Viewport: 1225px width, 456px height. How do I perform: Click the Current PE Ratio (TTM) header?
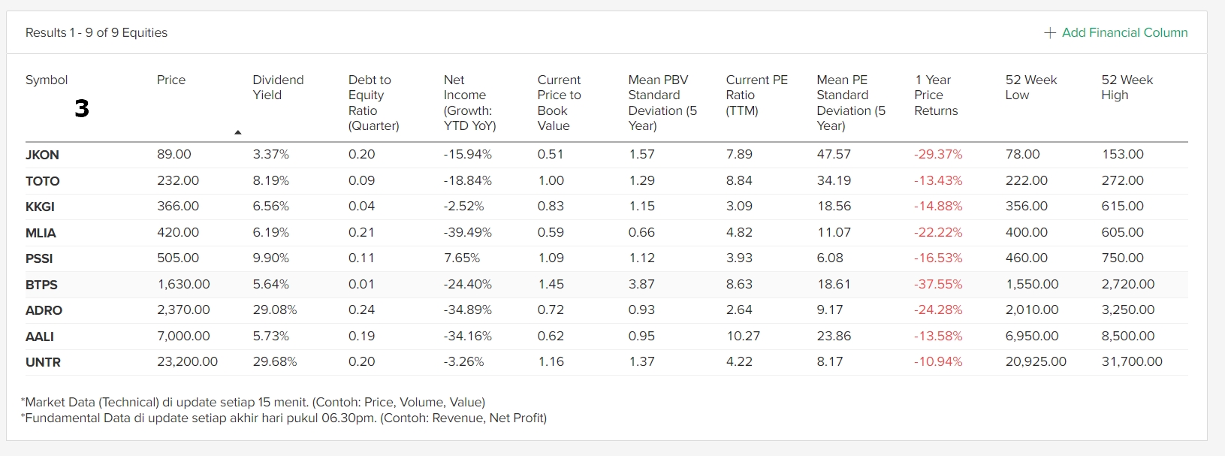pos(756,95)
